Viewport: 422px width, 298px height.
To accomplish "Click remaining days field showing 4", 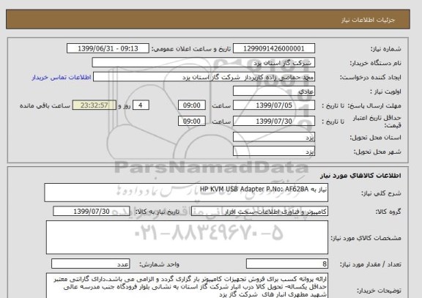I will (x=141, y=105).
